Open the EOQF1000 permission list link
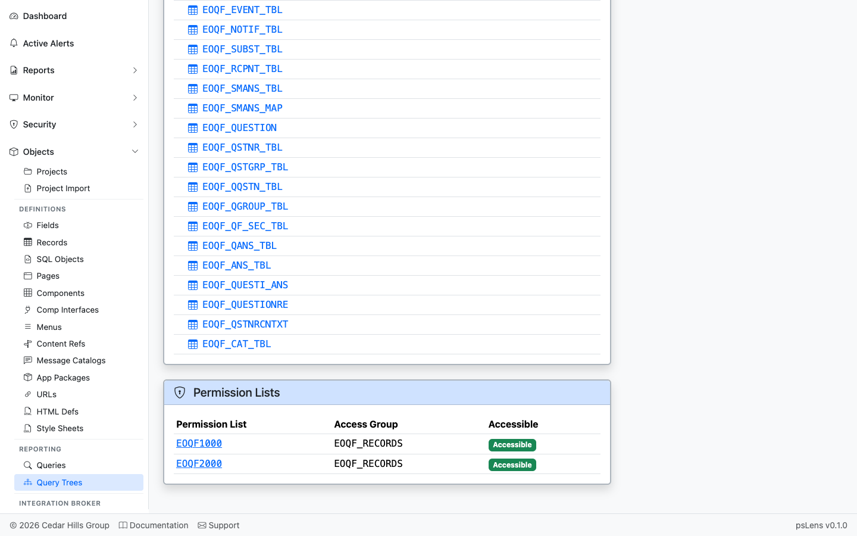This screenshot has height=536, width=857. tap(199, 443)
